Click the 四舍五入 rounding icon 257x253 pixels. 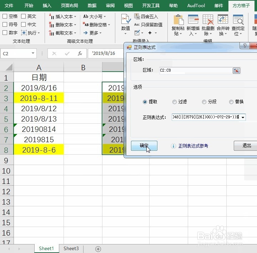pyautogui.click(x=137, y=16)
